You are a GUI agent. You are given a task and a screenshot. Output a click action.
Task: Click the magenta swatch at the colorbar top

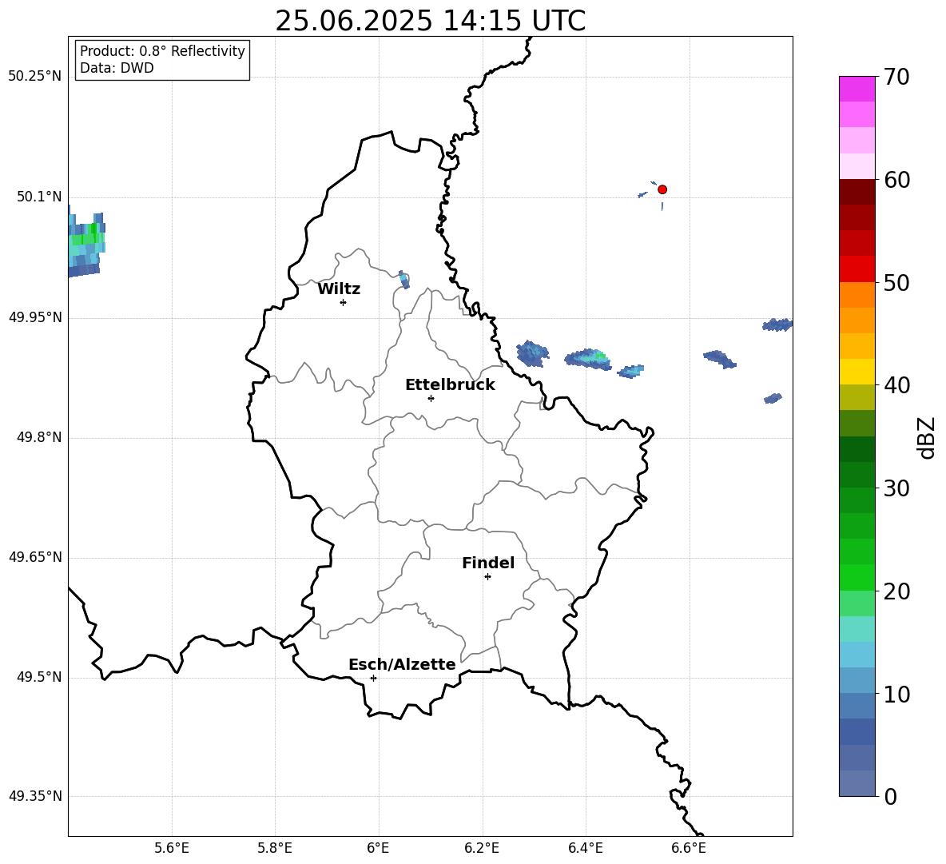857,89
